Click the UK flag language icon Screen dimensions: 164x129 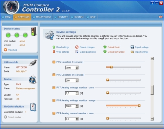(x=160, y=17)
